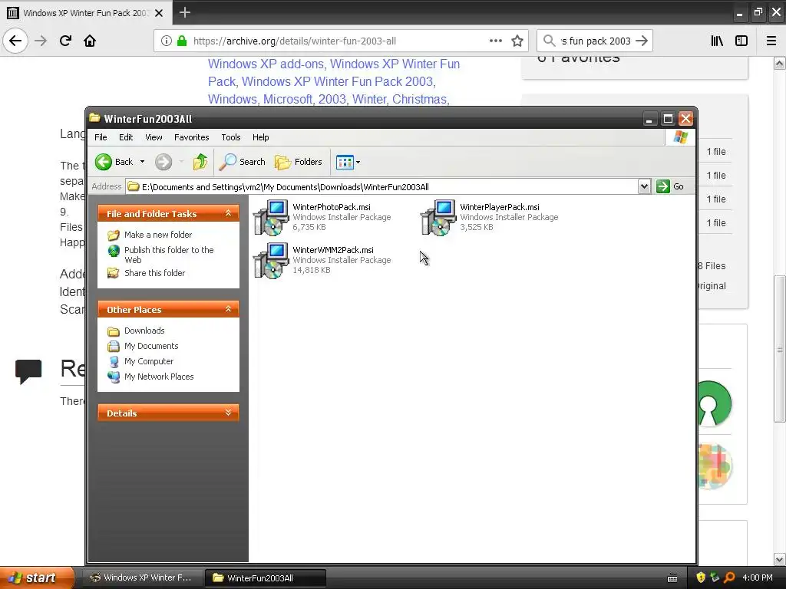786x589 pixels.
Task: Click the Christmas topic link
Action: tap(419, 99)
